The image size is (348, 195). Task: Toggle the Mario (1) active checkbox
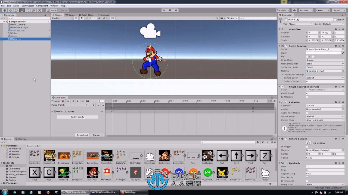click(x=285, y=20)
